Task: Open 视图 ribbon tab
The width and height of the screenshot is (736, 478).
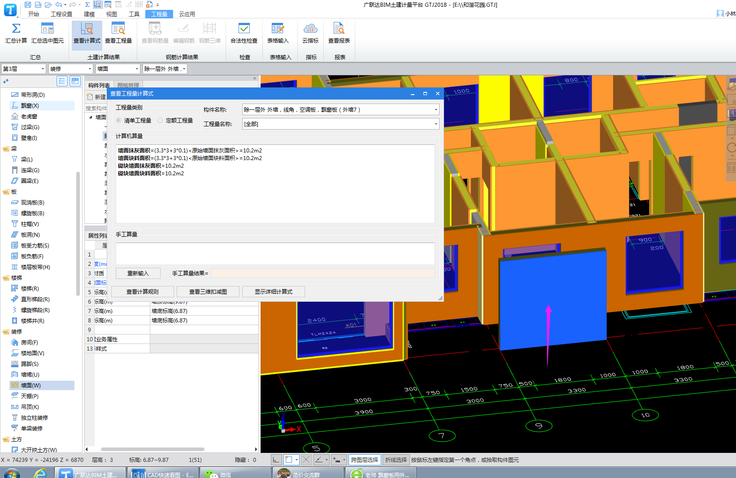Action: pos(112,14)
